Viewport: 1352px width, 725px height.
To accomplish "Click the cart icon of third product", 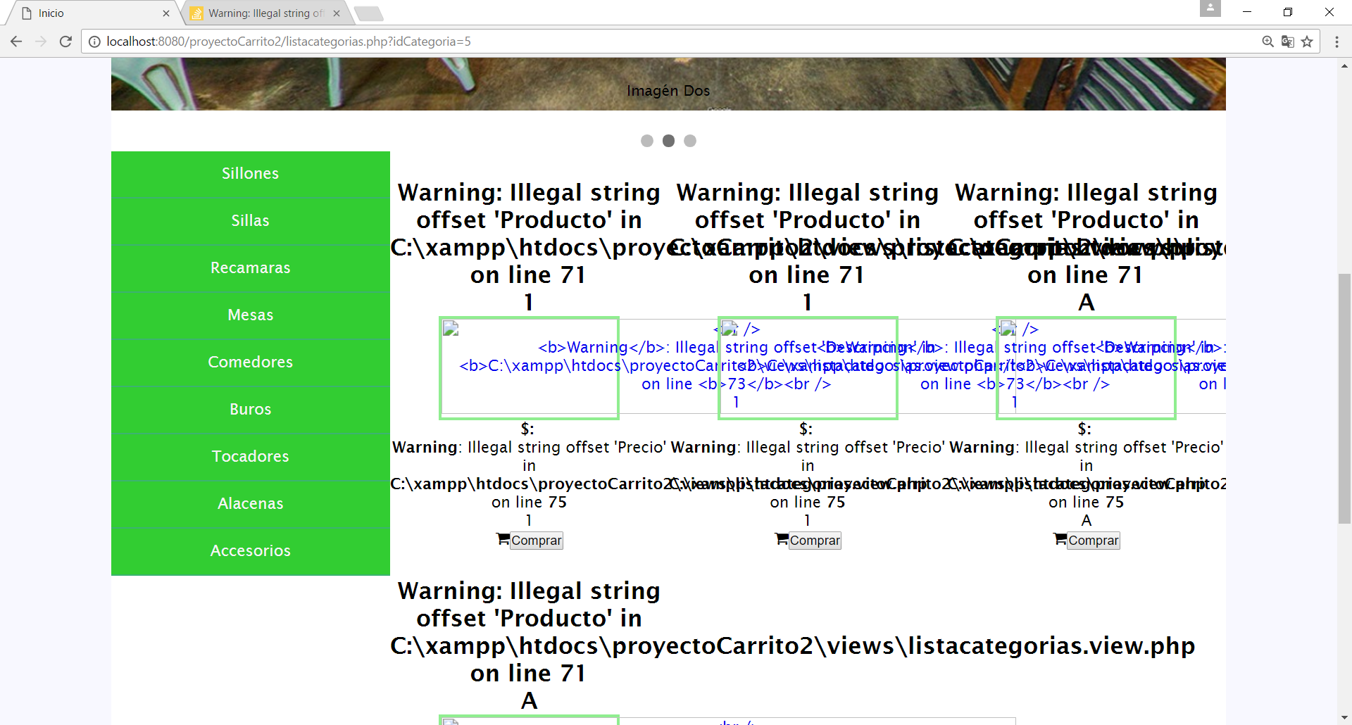I will click(x=1060, y=539).
